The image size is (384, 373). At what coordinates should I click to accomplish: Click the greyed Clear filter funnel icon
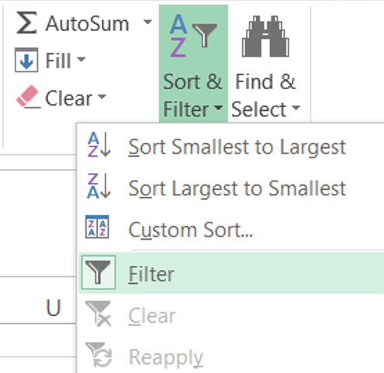[99, 313]
